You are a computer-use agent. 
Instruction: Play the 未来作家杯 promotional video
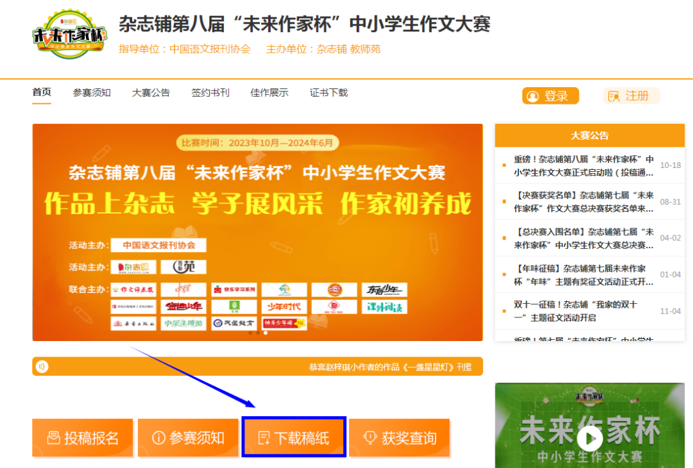590,440
